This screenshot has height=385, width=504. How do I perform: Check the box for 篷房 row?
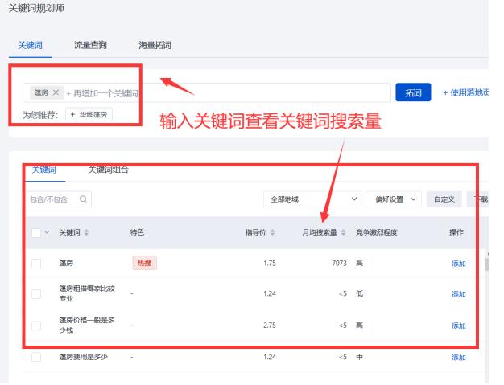click(36, 264)
